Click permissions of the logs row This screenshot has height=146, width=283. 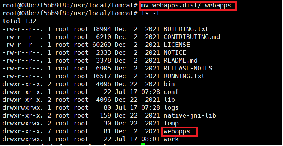[23, 107]
